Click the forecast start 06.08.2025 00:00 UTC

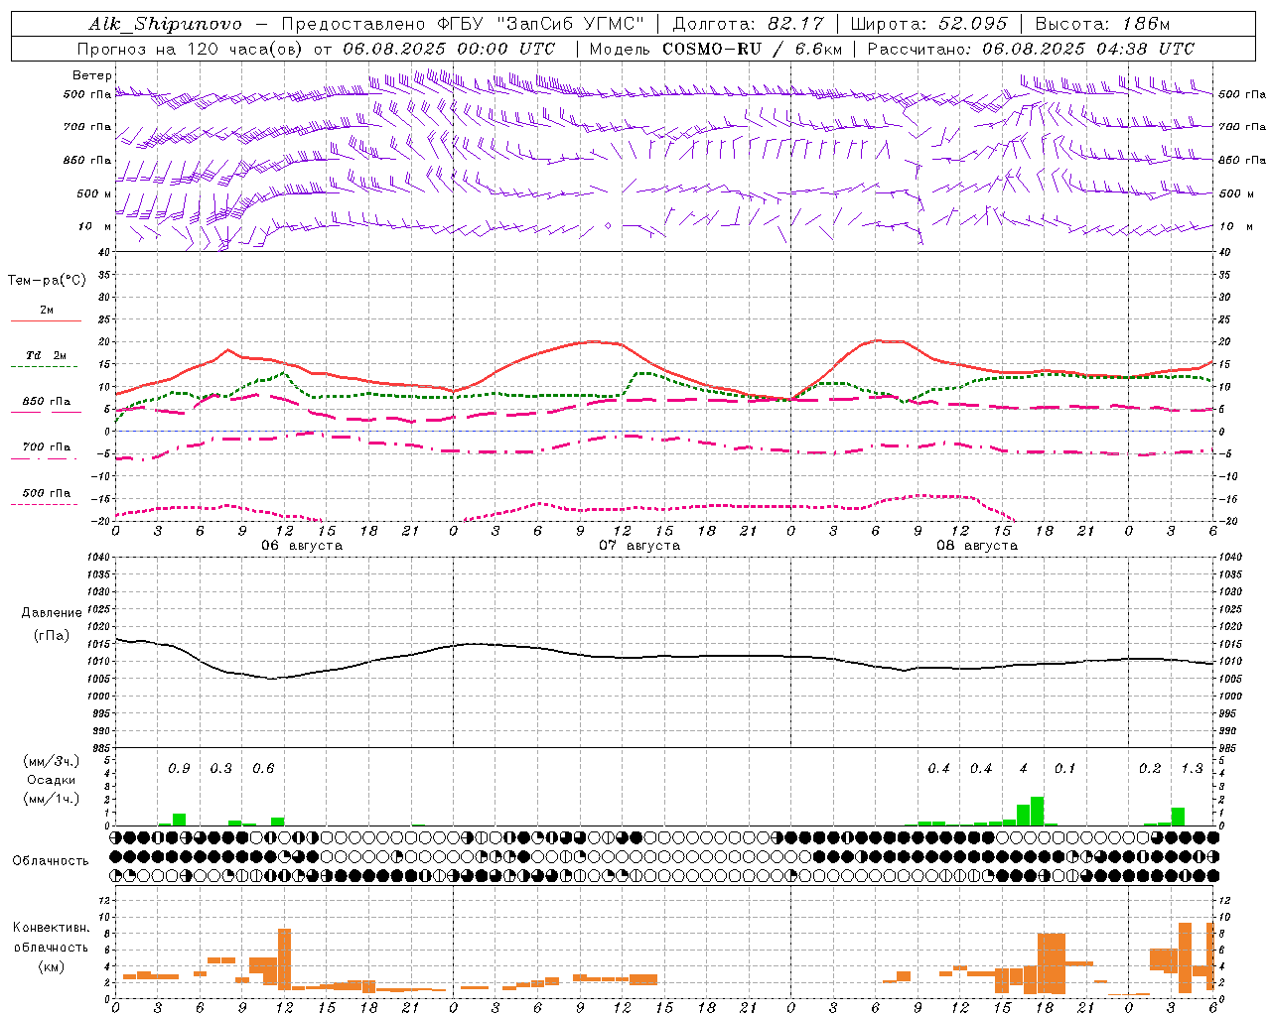449,49
